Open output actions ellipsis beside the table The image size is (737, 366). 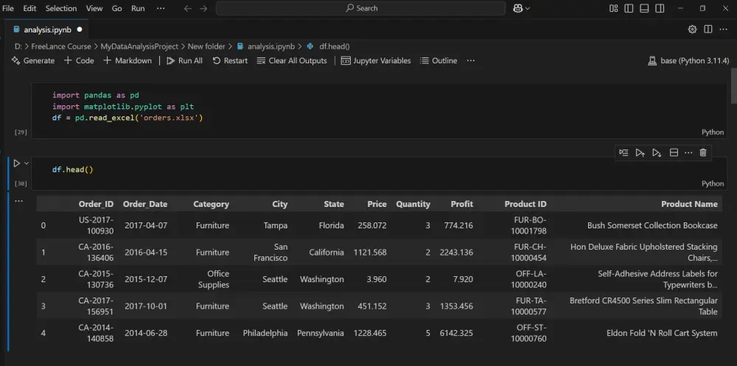(19, 200)
